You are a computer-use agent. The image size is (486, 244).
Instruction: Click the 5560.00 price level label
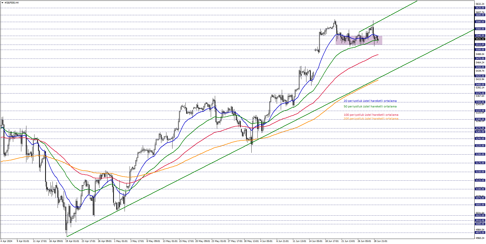click(480, 29)
